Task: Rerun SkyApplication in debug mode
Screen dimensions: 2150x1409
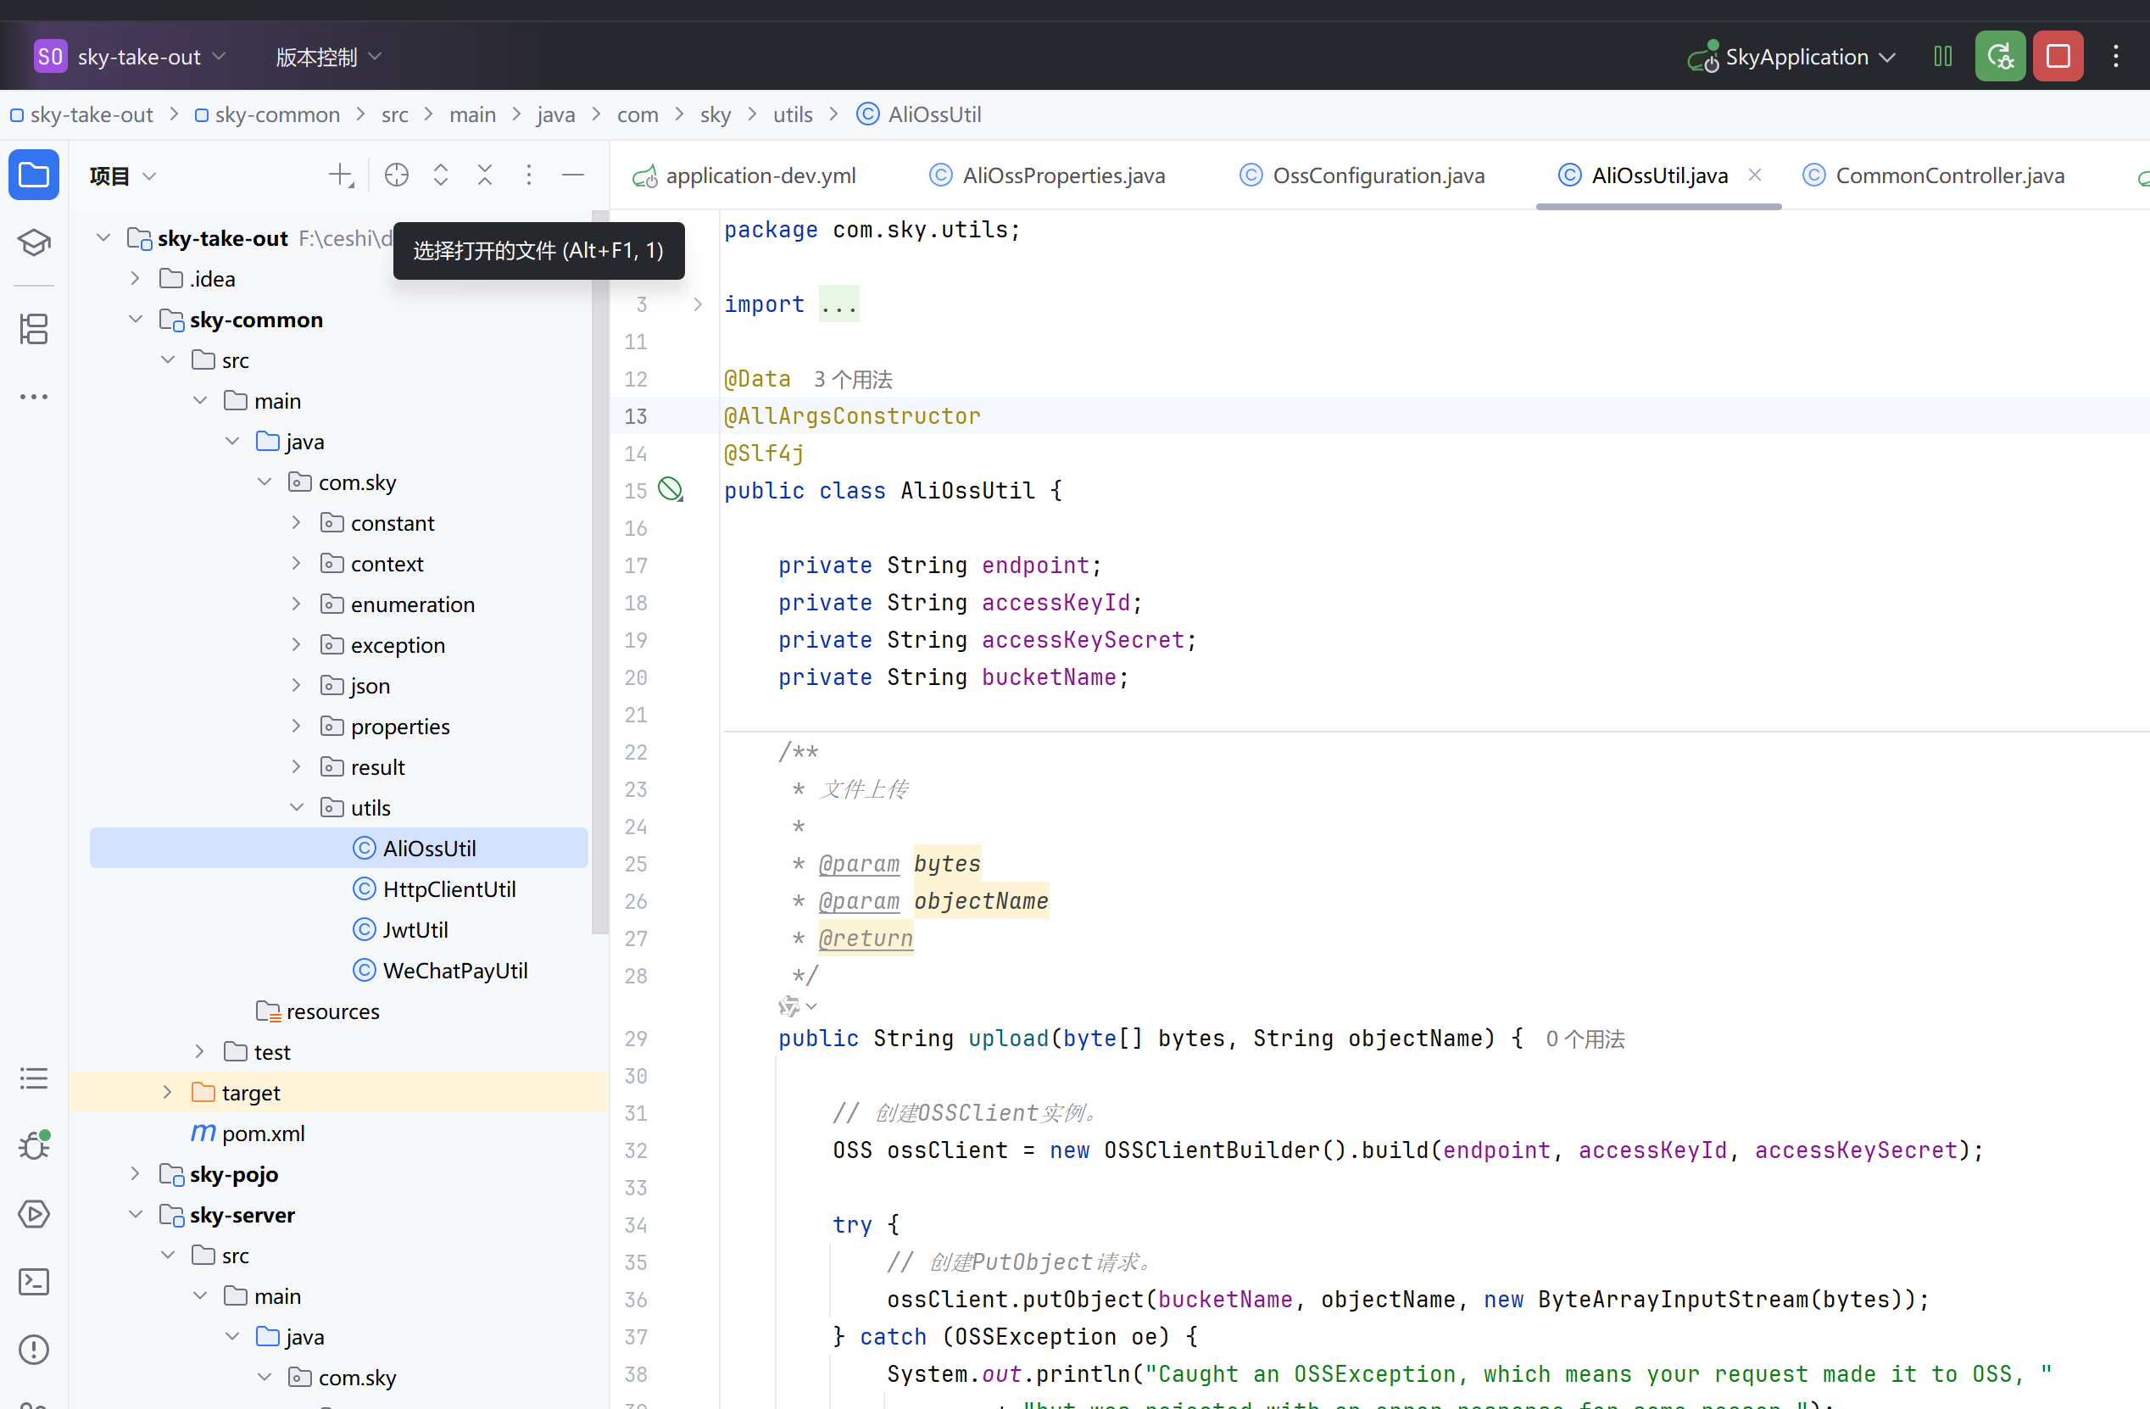Action: coord(2000,57)
